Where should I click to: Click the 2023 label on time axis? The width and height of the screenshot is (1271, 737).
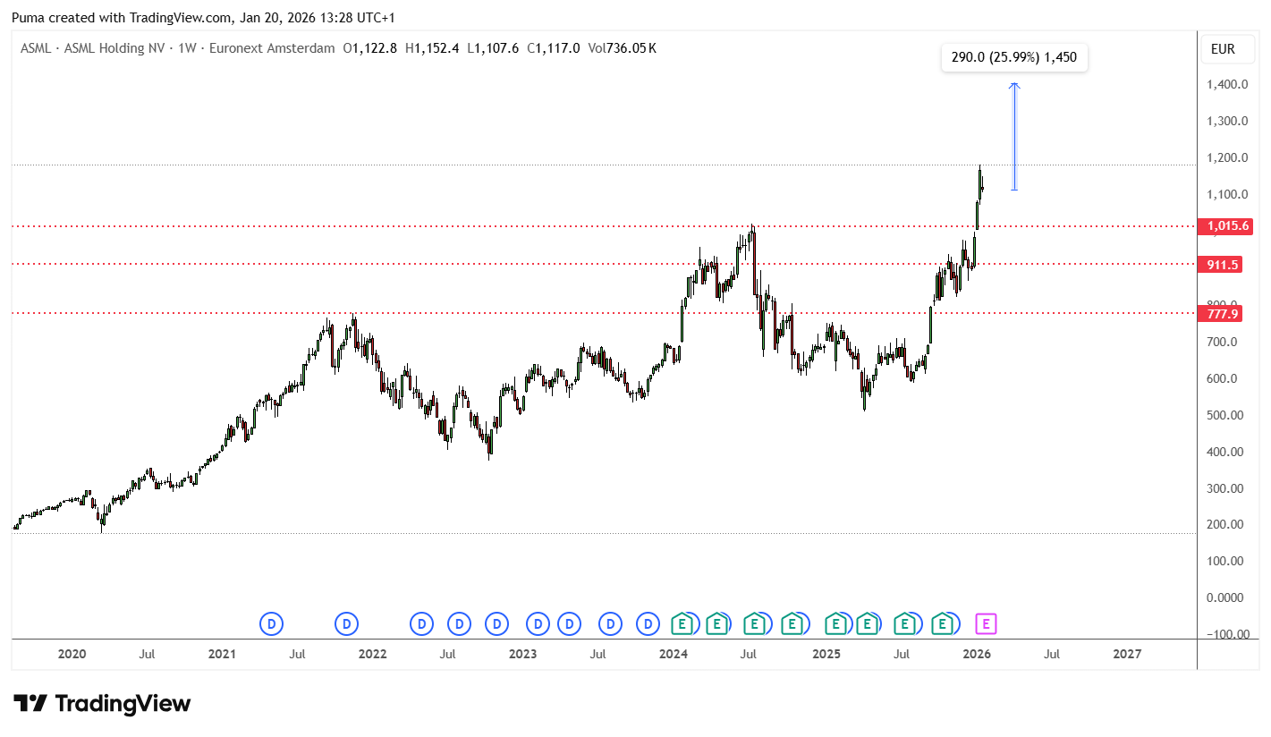click(522, 654)
